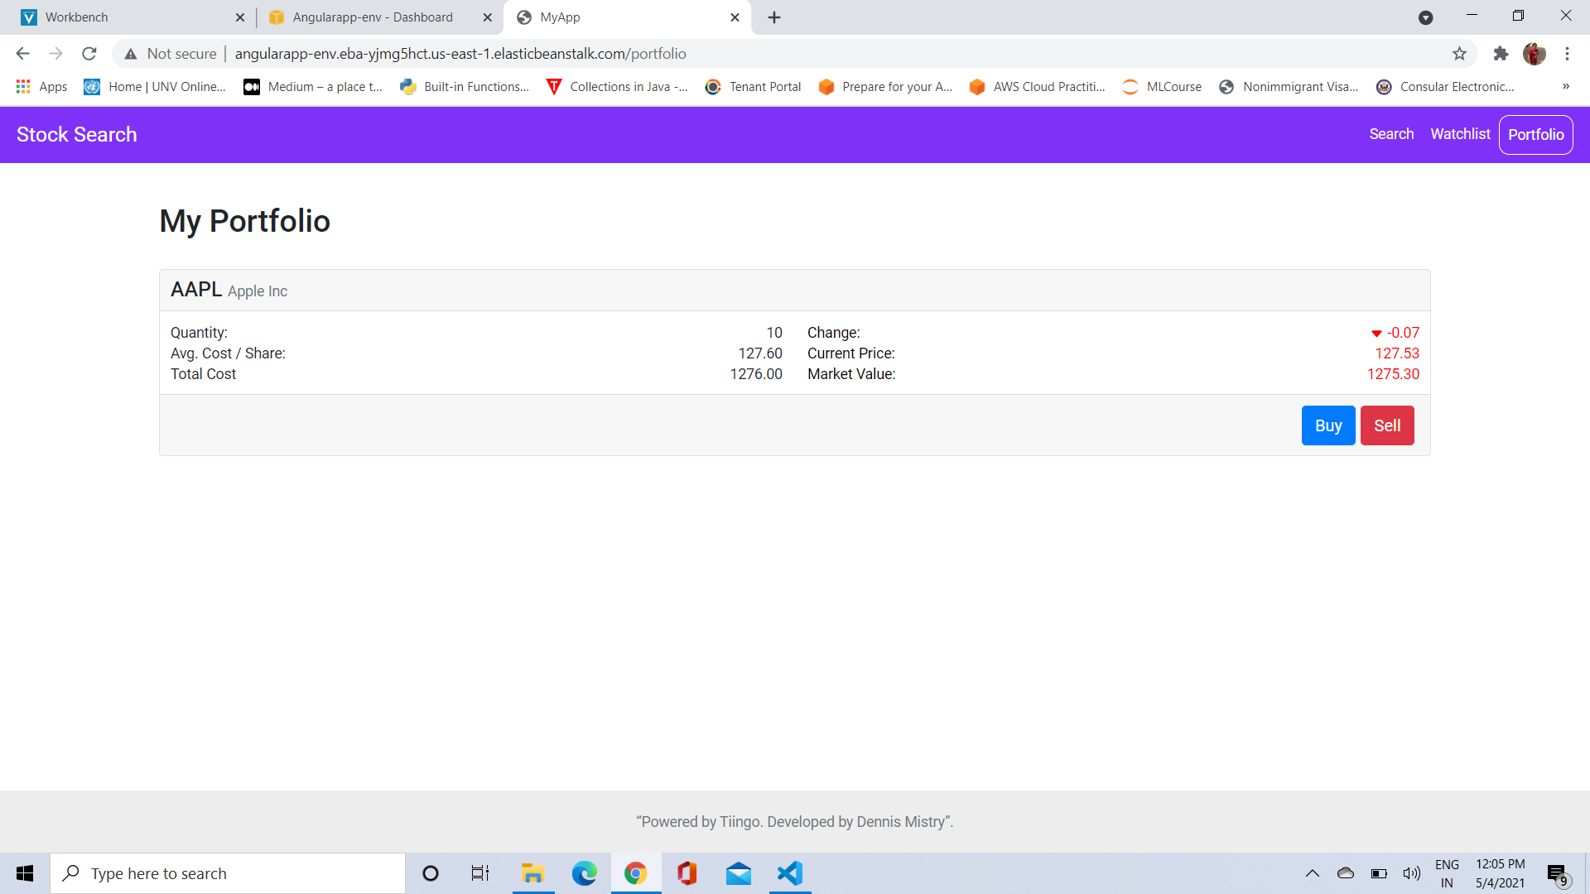This screenshot has height=894, width=1590.
Task: Show hidden system tray icons
Action: (1312, 873)
